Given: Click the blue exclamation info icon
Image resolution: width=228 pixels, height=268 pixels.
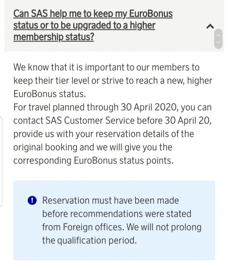Looking at the screenshot, I should pyautogui.click(x=32, y=200).
